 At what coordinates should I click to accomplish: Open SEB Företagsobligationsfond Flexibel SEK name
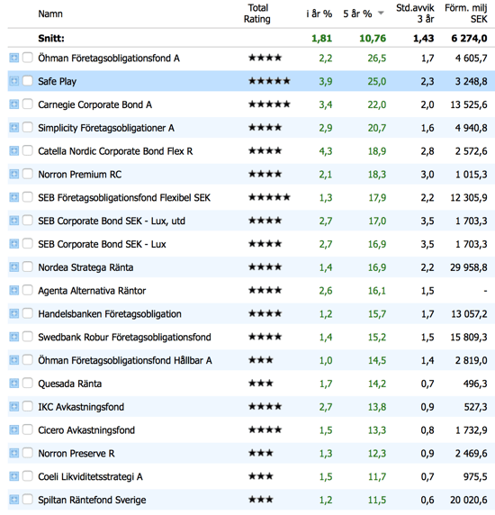coord(124,198)
